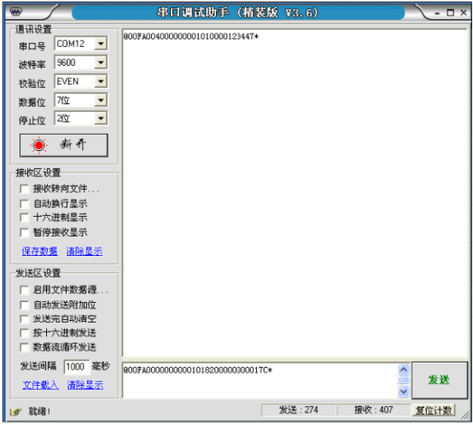Image resolution: width=473 pixels, height=425 pixels.
Task: Click 清除显示 link in send settings
Action: [x=85, y=385]
